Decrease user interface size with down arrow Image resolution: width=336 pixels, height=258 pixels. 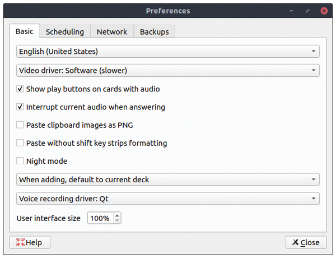(x=117, y=221)
